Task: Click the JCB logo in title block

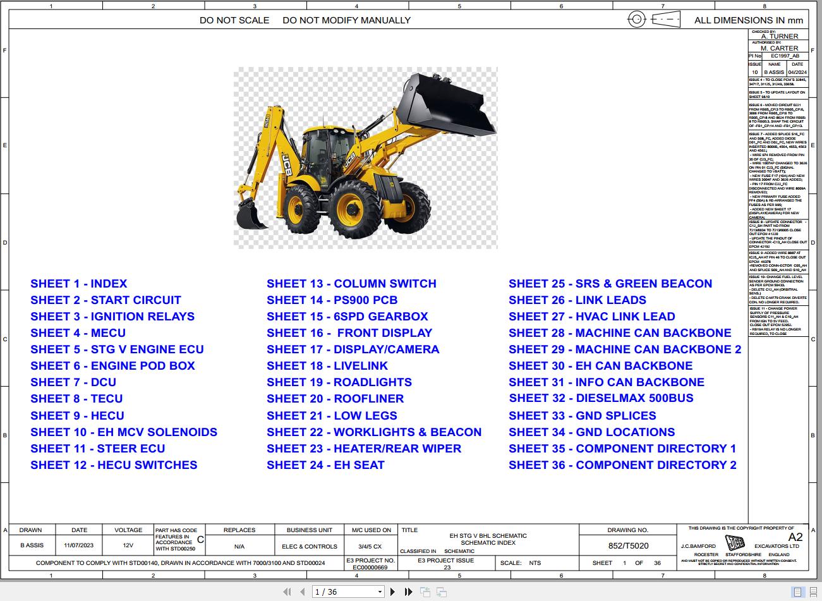Action: coord(735,544)
